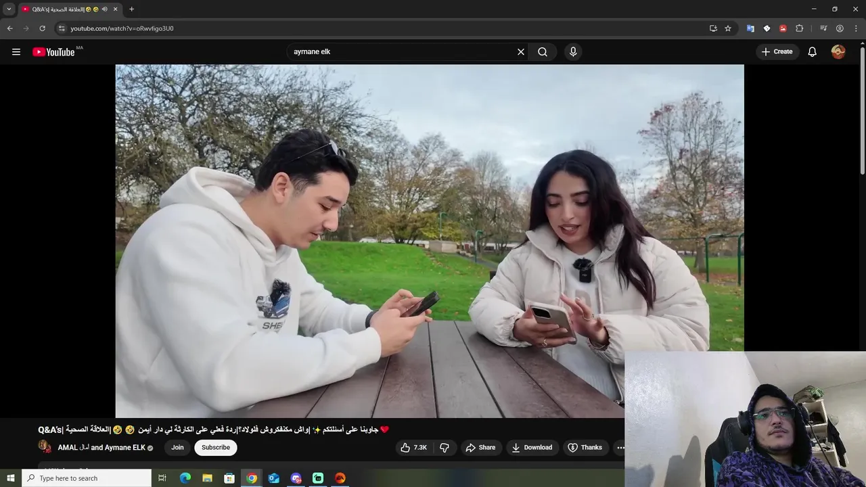Open Microsoft Store from taskbar

(229, 478)
